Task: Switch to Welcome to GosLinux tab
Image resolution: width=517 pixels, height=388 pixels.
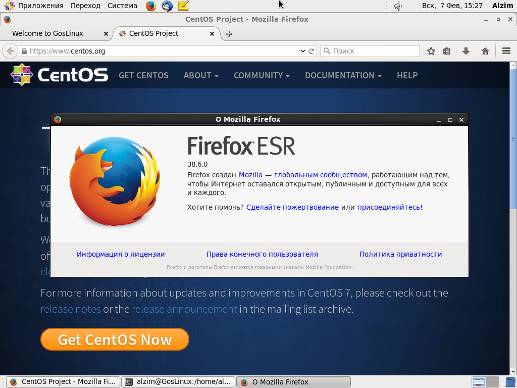Action: [x=56, y=34]
